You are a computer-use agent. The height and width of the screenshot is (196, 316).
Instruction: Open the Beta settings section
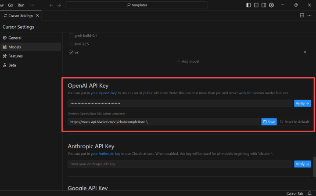coord(31,65)
